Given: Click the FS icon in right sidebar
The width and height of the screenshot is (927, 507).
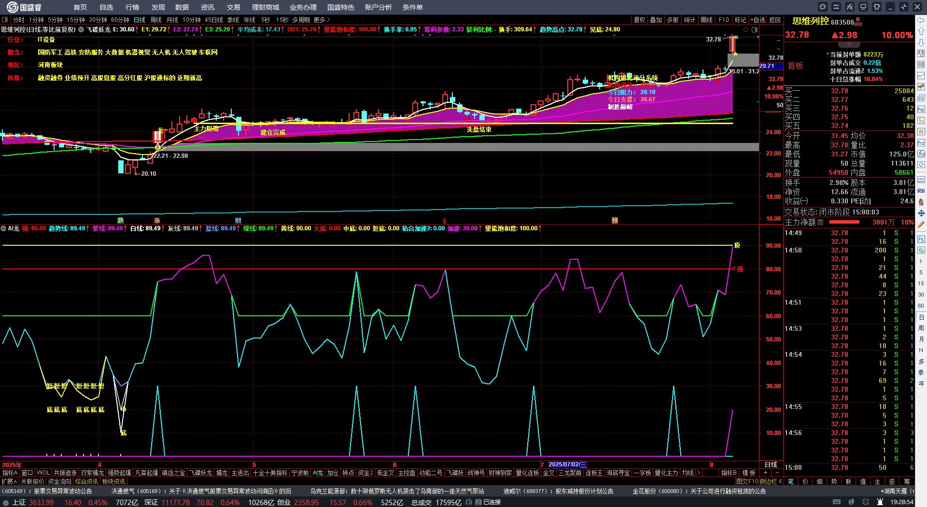Looking at the screenshot, I should pos(921,239).
